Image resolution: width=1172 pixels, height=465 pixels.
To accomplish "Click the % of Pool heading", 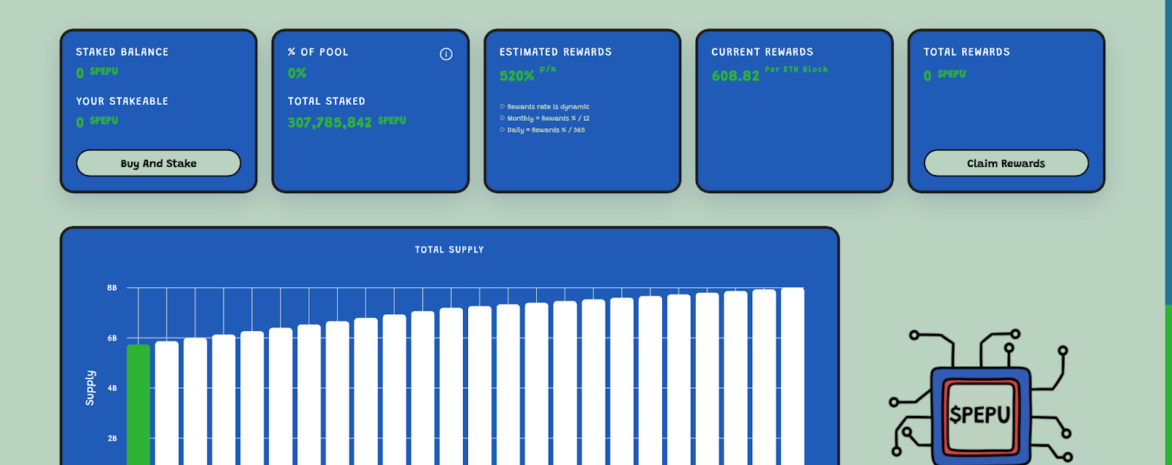I will 318,52.
